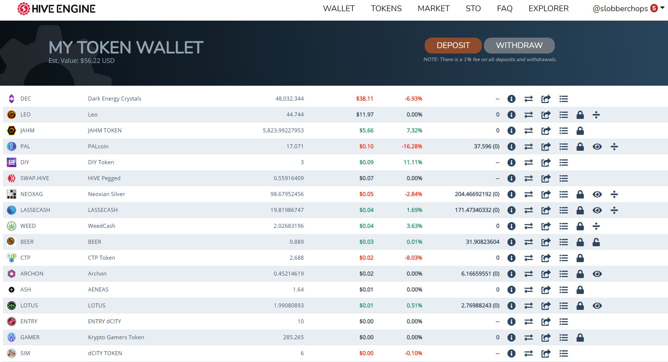Click Dark Energy Crystals name
668x362 pixels.
click(115, 99)
